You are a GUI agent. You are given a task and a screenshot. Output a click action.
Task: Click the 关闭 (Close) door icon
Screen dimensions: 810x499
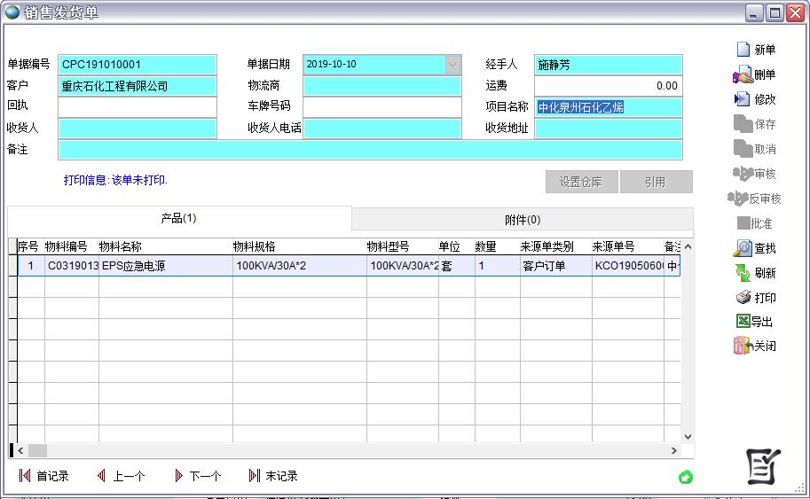point(743,347)
